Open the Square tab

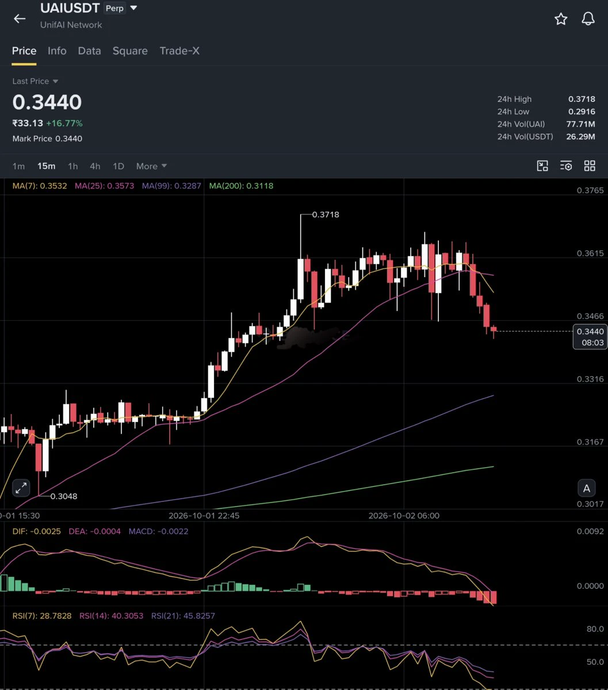(130, 51)
